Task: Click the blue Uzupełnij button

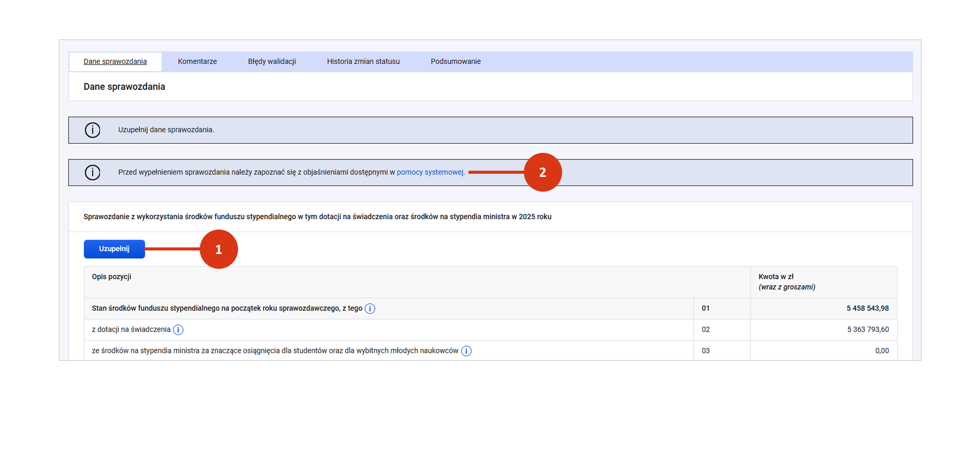Action: 114,249
